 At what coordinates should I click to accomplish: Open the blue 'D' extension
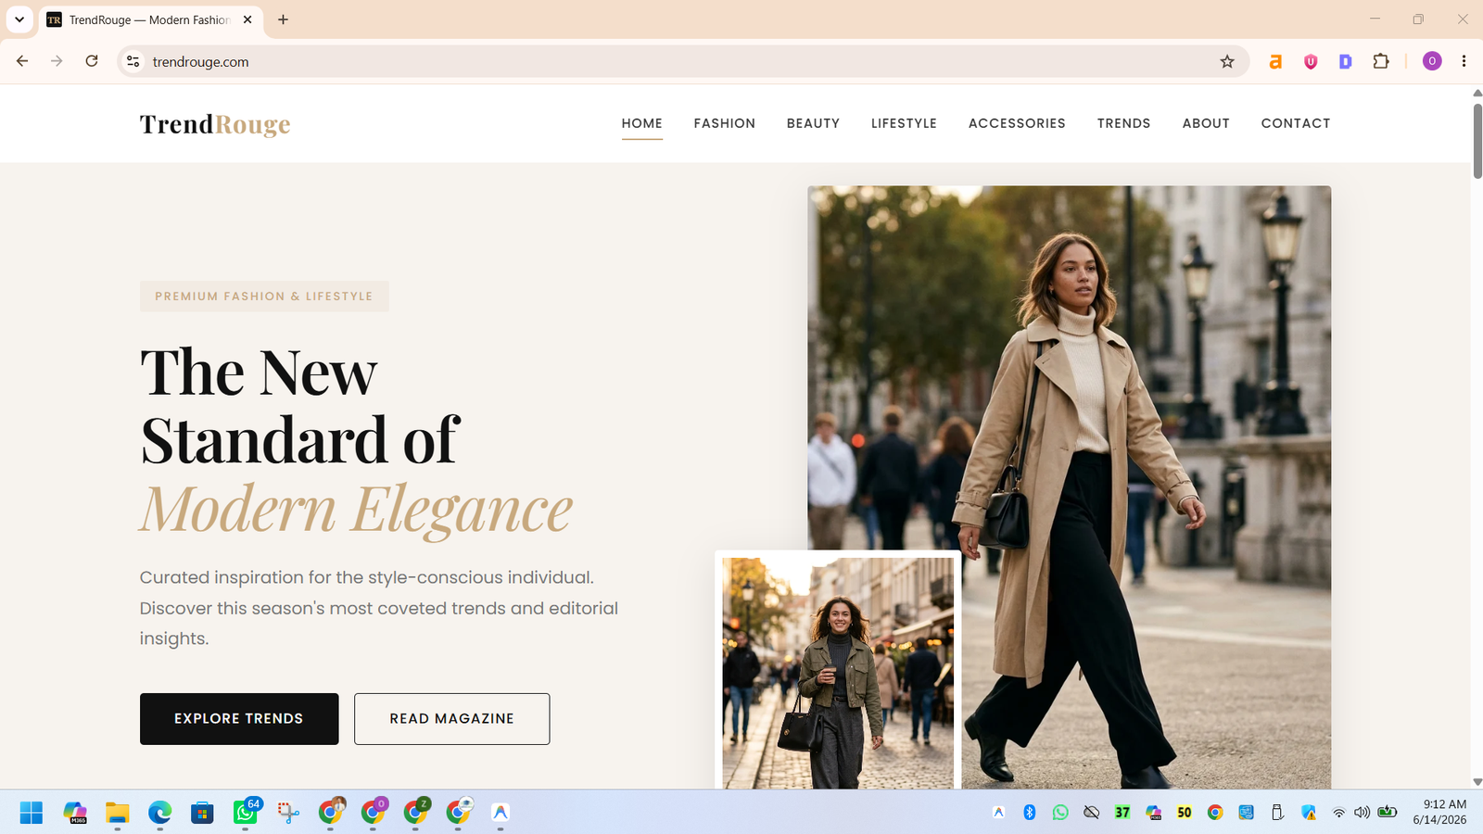pos(1346,61)
